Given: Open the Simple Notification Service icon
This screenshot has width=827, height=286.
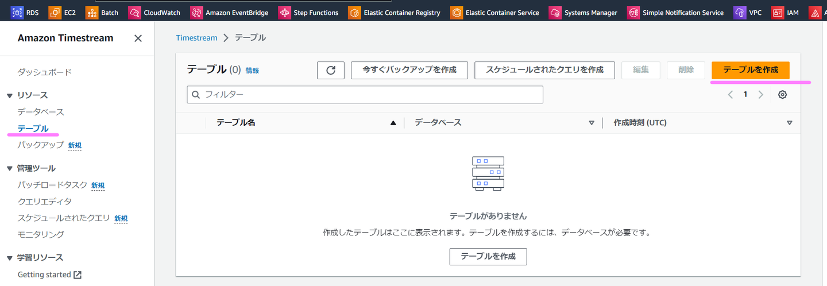Looking at the screenshot, I should click(x=633, y=13).
